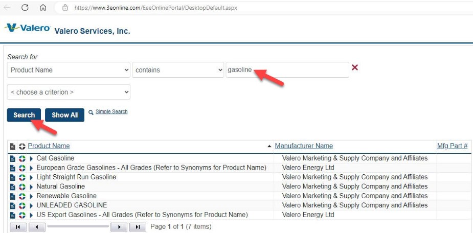
Task: Click the browser reload icon
Action: (x=25, y=8)
